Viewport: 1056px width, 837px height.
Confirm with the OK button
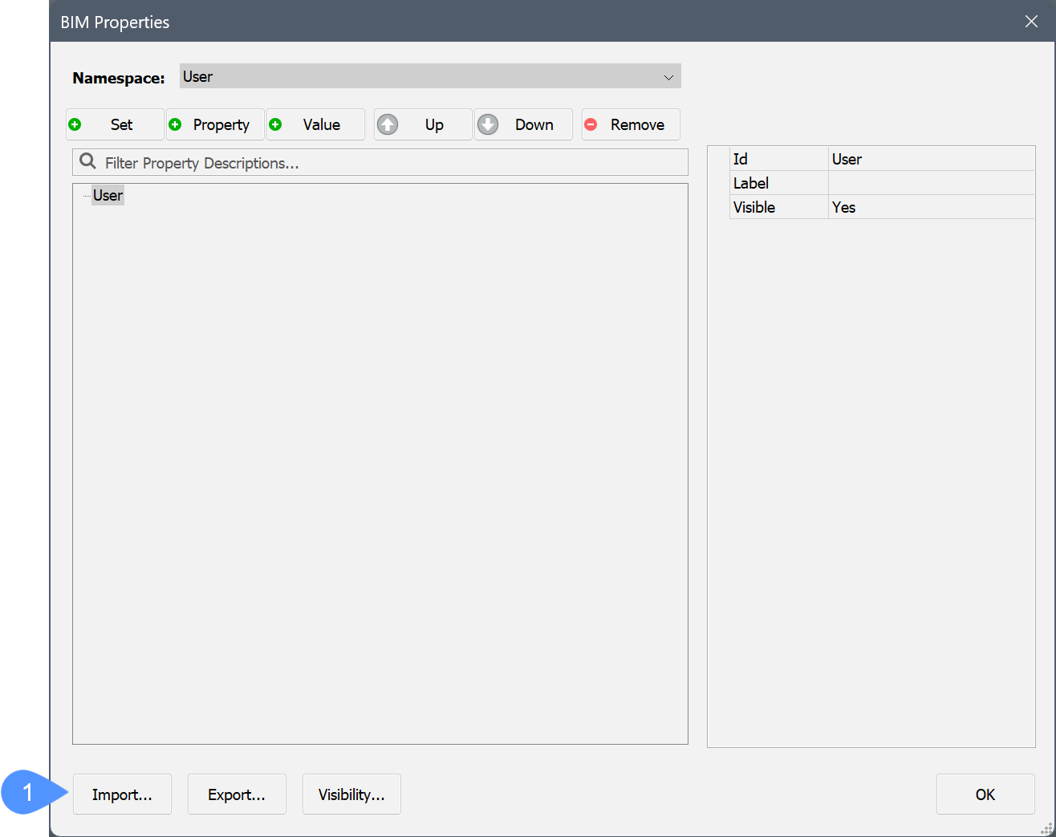(x=985, y=794)
